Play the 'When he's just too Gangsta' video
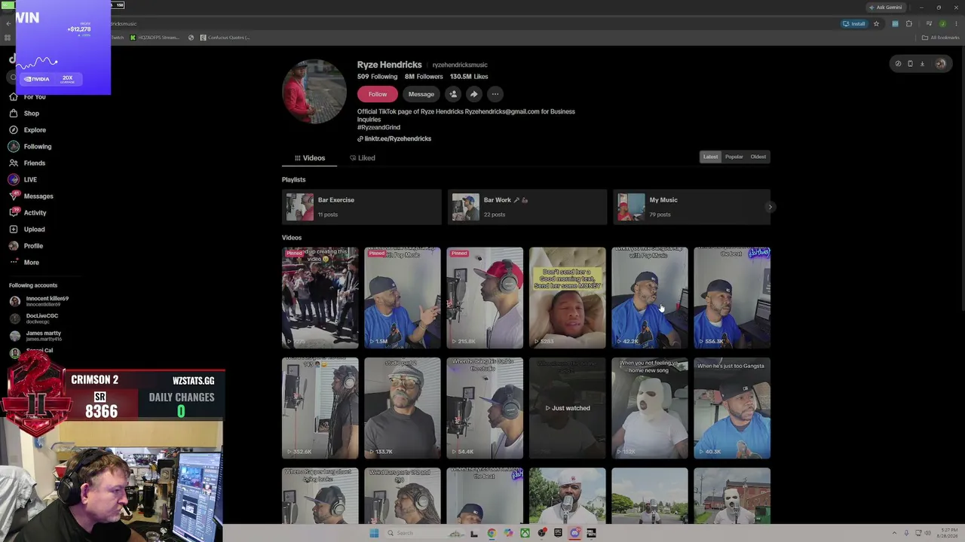 click(x=732, y=408)
